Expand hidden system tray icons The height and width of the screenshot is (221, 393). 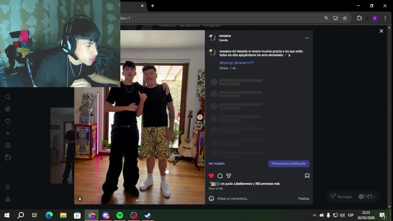coord(314,215)
